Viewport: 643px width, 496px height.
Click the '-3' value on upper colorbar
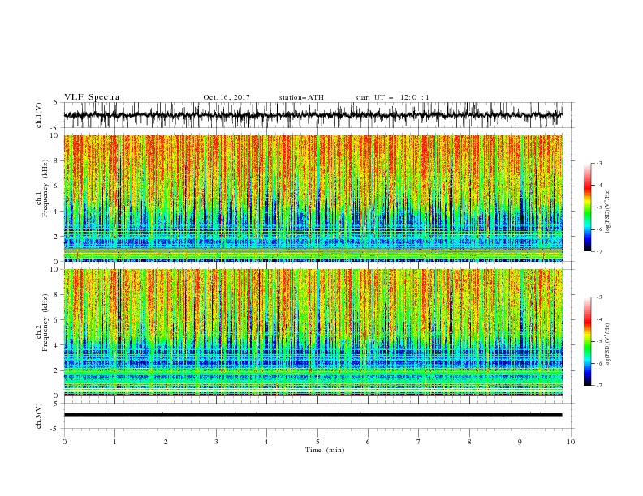pos(598,163)
